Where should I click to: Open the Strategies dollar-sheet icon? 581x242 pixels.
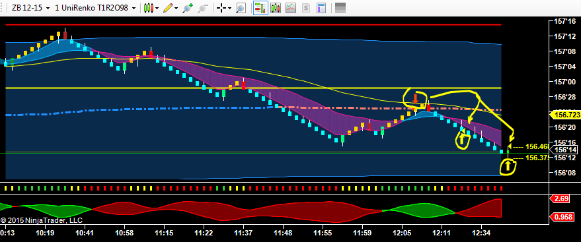point(306,8)
